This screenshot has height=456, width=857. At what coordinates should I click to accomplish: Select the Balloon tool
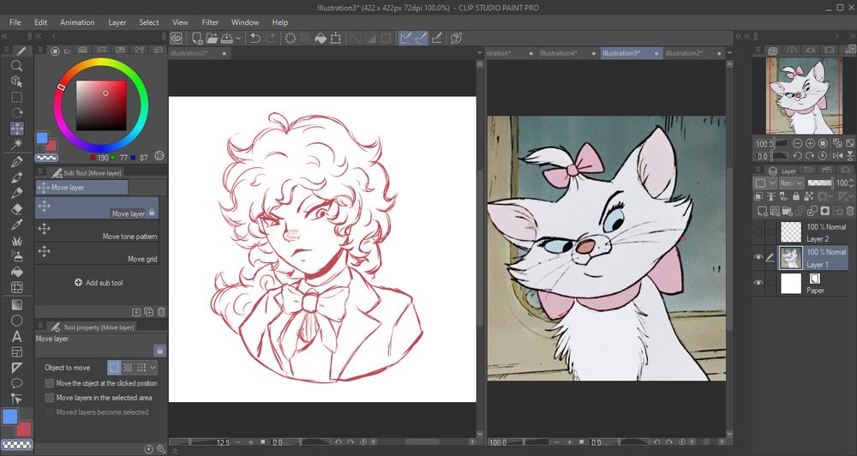(17, 383)
